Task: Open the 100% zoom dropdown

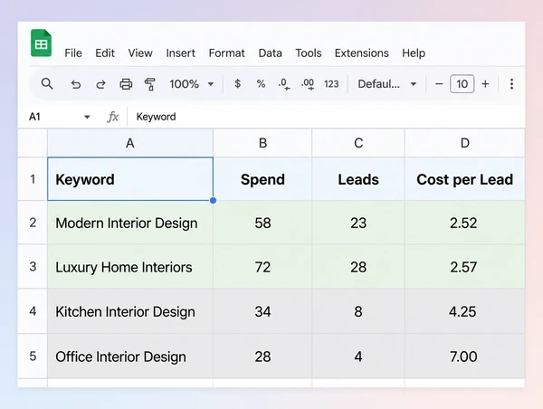Action: tap(192, 84)
